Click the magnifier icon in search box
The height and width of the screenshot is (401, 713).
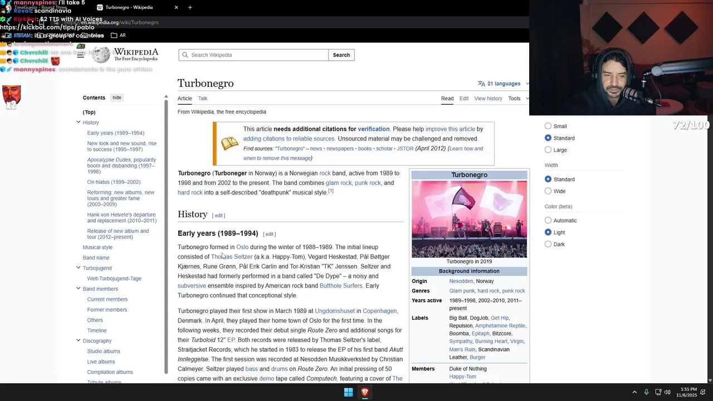click(x=185, y=55)
